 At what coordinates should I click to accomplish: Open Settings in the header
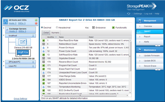(138, 14)
